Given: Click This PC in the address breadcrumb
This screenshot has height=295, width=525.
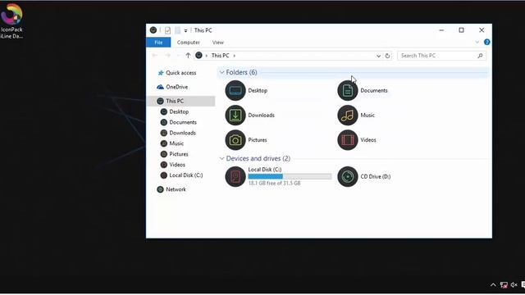Looking at the screenshot, I should click(x=221, y=56).
